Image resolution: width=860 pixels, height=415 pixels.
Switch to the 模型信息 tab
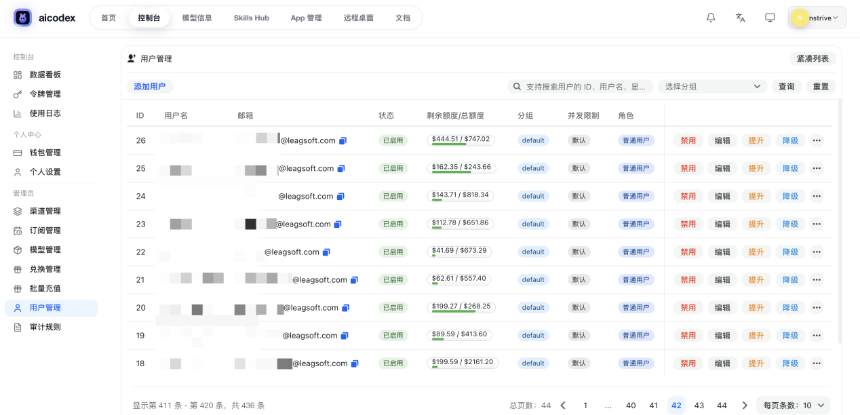point(197,18)
